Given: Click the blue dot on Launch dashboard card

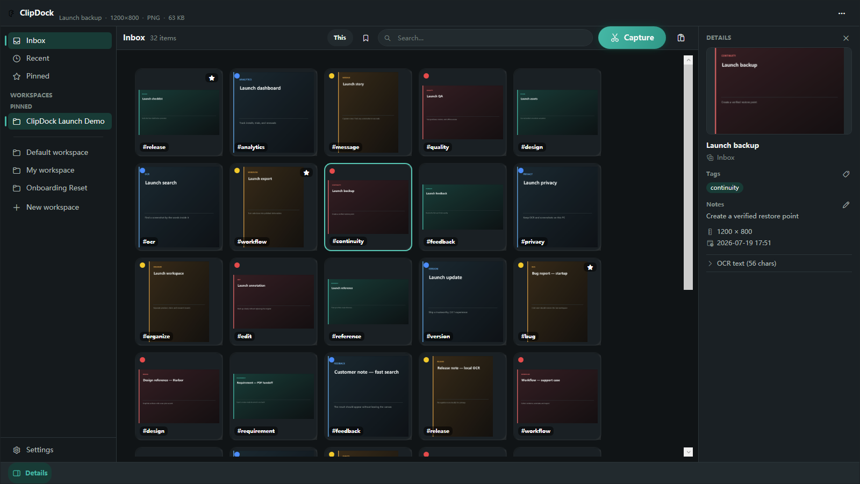Looking at the screenshot, I should click(x=237, y=76).
